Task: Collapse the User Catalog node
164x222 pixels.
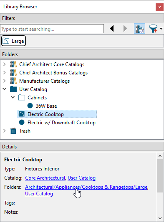Action: tap(5, 89)
